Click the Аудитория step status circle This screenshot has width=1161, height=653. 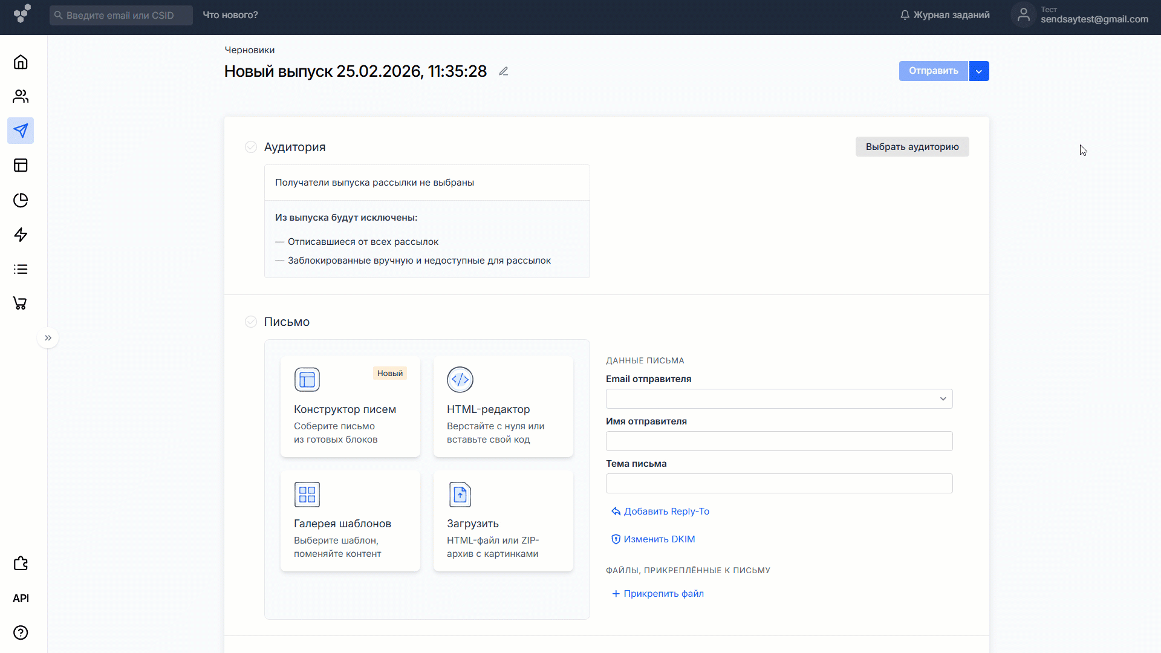coord(251,147)
